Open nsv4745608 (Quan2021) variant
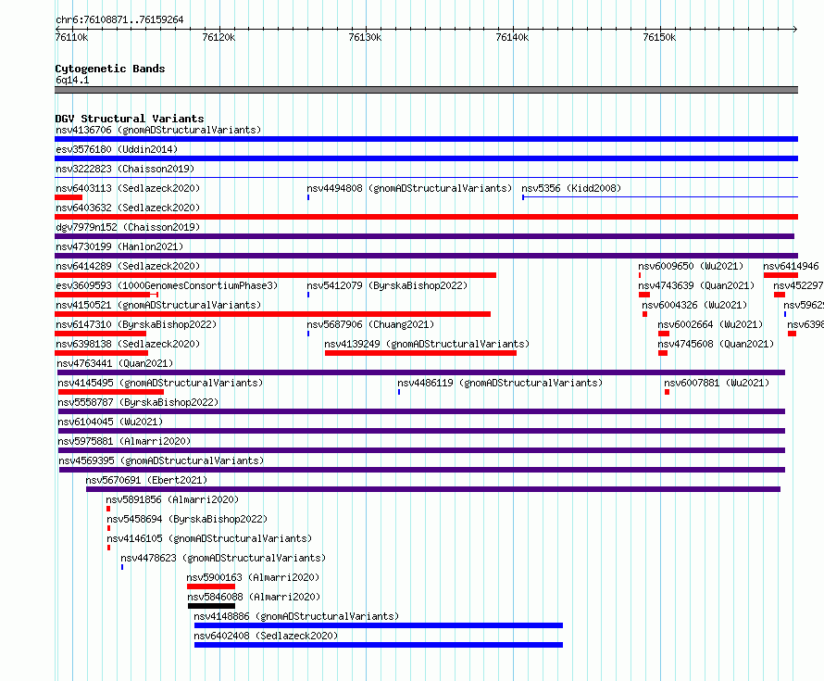The height and width of the screenshot is (681, 824). coord(716,344)
